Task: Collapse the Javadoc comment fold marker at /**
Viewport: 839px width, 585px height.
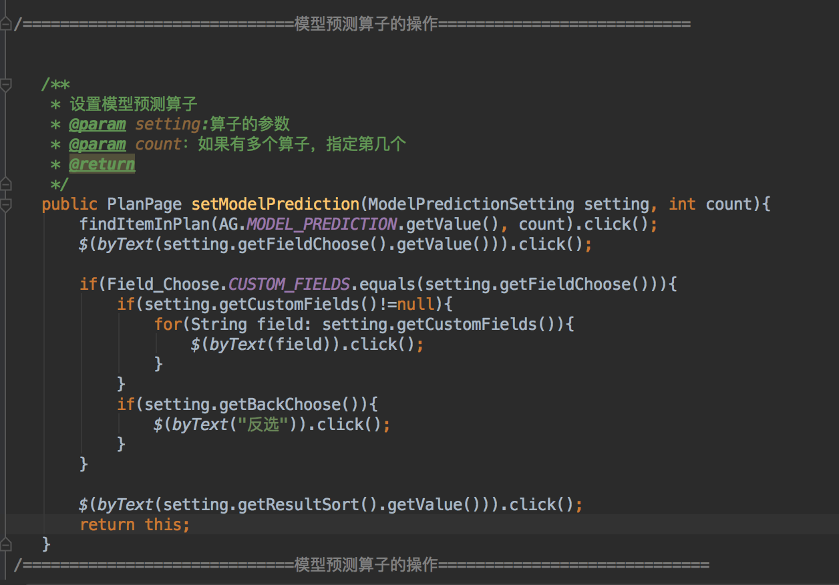Action: click(6, 85)
